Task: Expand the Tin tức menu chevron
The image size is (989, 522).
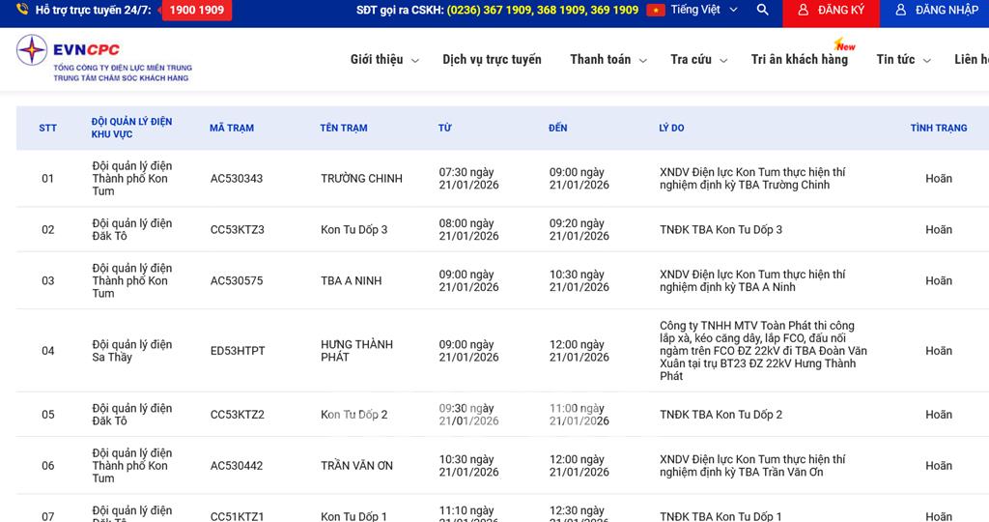Action: tap(927, 60)
